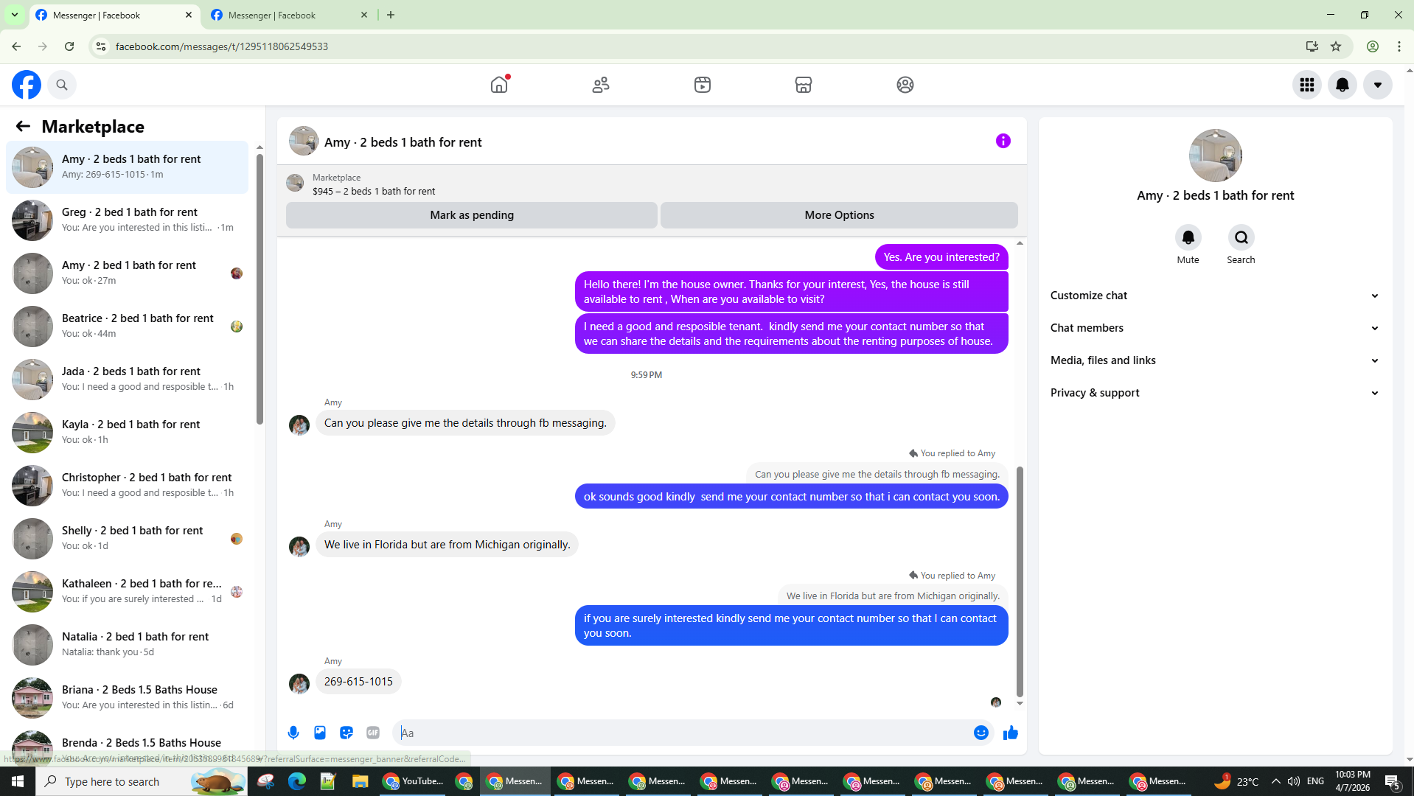Switch to the second Messenger browser tab

[289, 15]
